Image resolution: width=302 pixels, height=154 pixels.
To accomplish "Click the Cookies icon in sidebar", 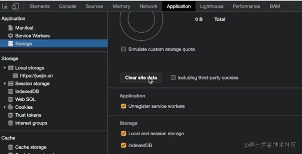I will tap(11, 107).
